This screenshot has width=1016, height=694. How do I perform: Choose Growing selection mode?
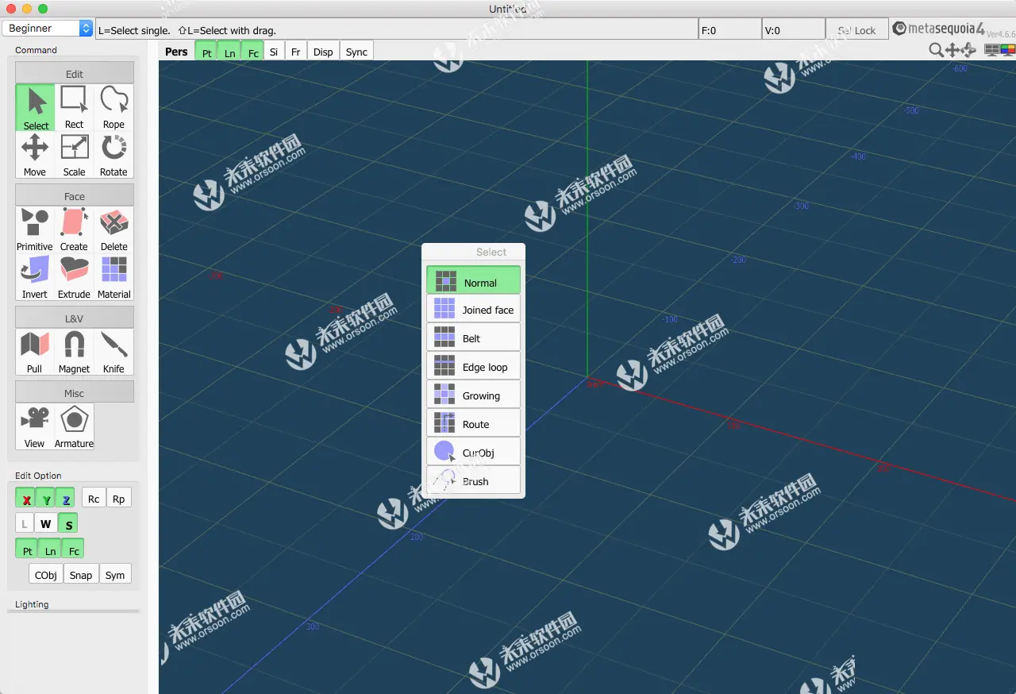click(473, 395)
